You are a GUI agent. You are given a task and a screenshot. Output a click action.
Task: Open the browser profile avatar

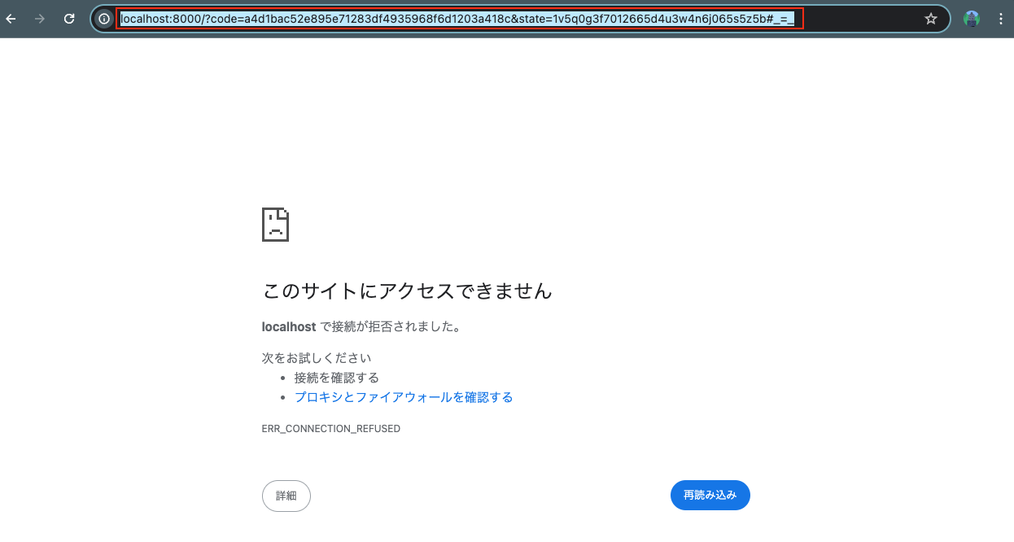971,18
